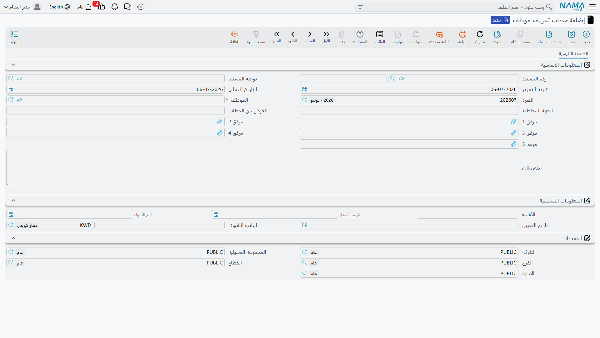Open calendar for التاريخ الفعلي date
This screenshot has height=338, width=600.
point(11,89)
